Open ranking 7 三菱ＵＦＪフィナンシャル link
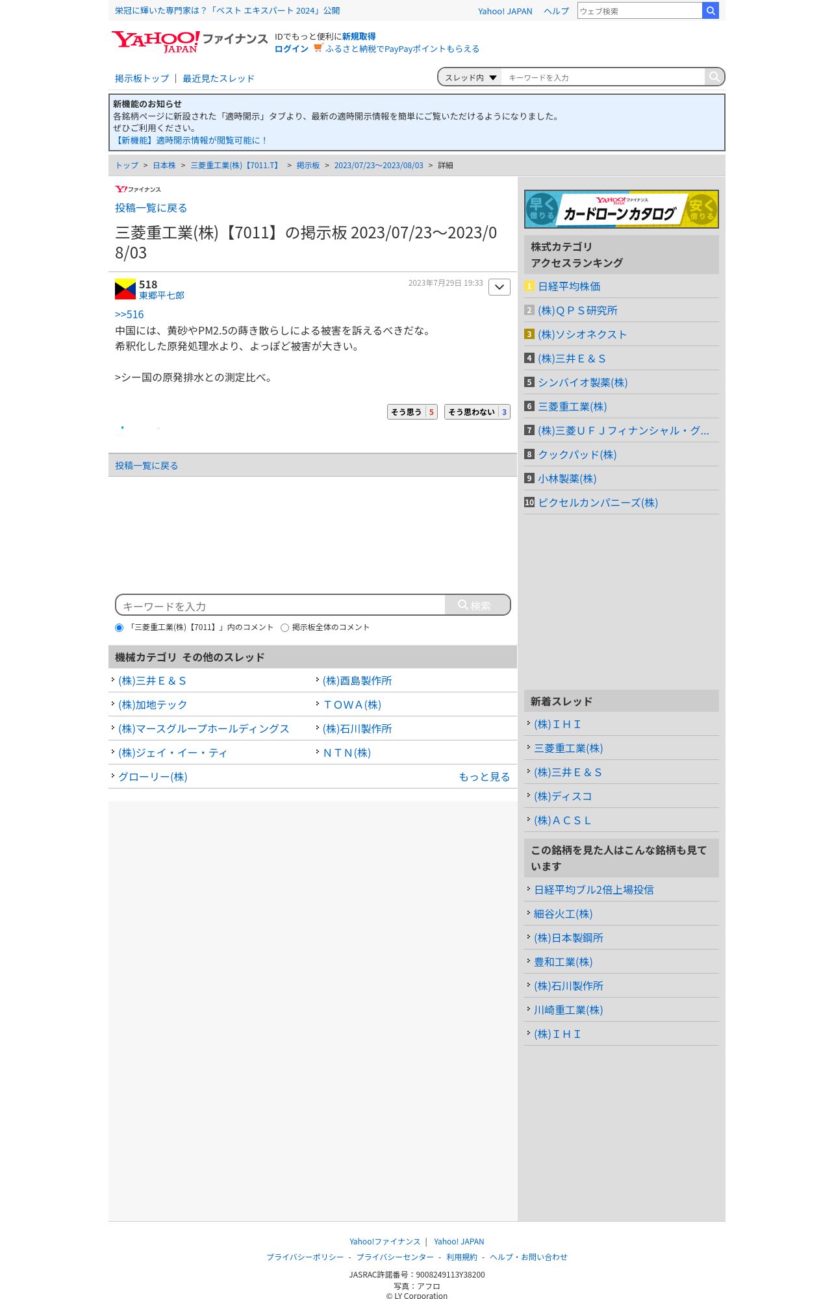The width and height of the screenshot is (834, 1299). [x=624, y=431]
